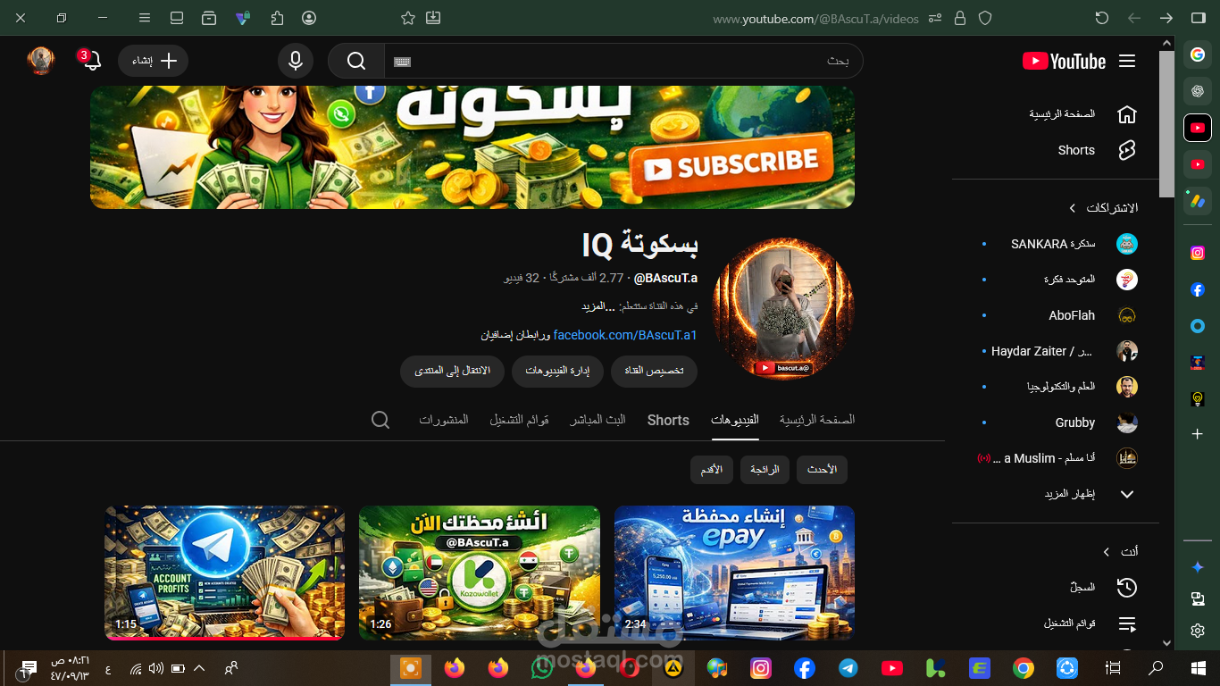
Task: Open the Kazawallet video thumbnail
Action: (x=480, y=573)
